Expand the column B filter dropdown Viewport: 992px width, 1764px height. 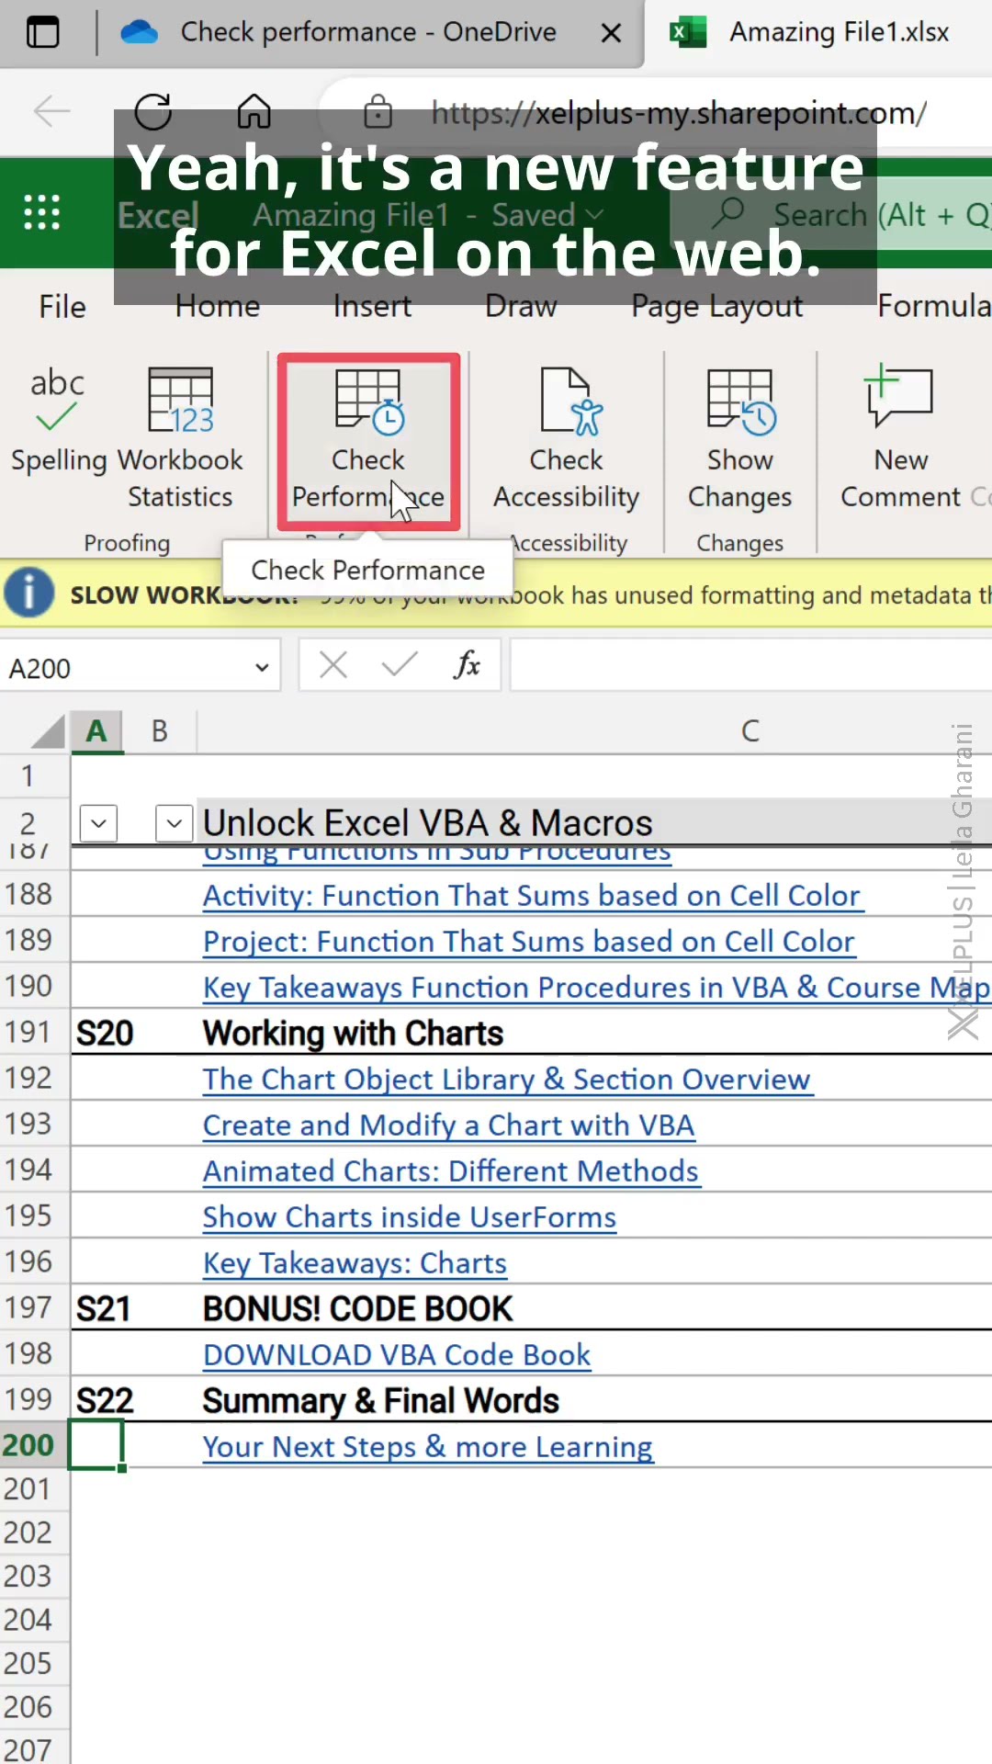coord(174,823)
